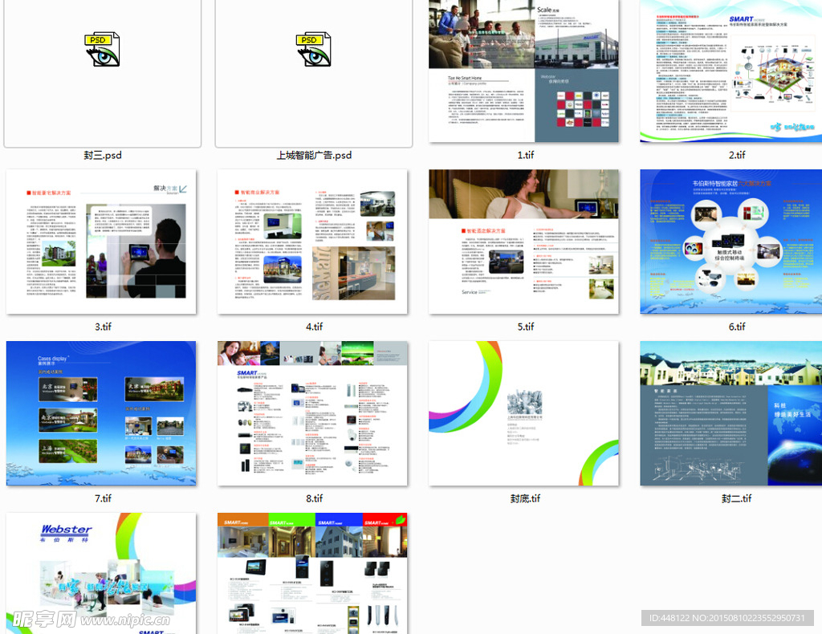Open the 封二.tif thumbnail
The height and width of the screenshot is (634, 822).
(x=731, y=413)
